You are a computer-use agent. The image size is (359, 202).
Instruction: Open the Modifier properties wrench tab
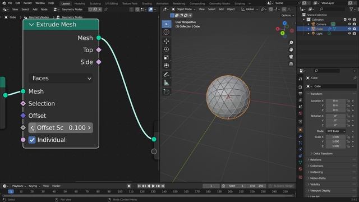click(301, 136)
